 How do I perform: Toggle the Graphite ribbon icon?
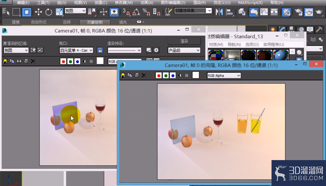coord(254,12)
